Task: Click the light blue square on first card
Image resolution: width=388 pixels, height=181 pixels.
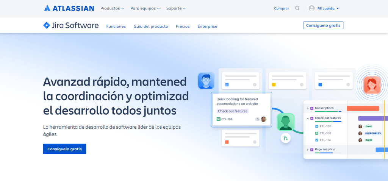Action: (x=227, y=84)
